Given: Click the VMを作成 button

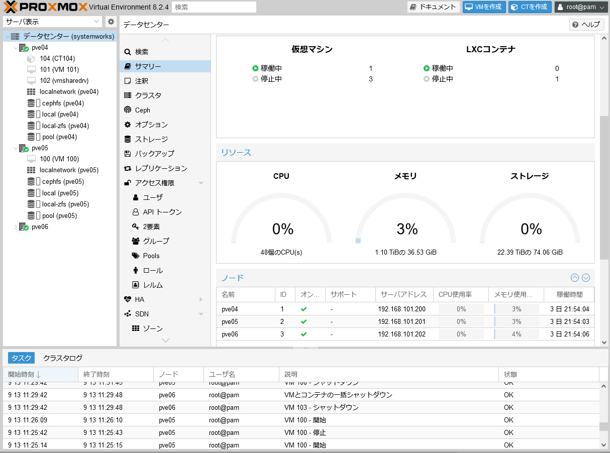Looking at the screenshot, I should pos(484,7).
